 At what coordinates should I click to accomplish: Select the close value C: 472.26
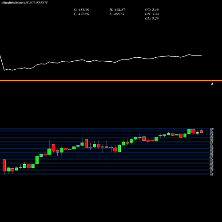pyautogui.click(x=81, y=14)
